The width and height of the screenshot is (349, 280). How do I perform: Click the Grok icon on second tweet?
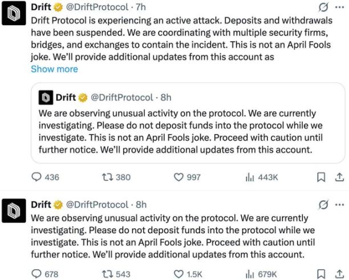point(324,204)
